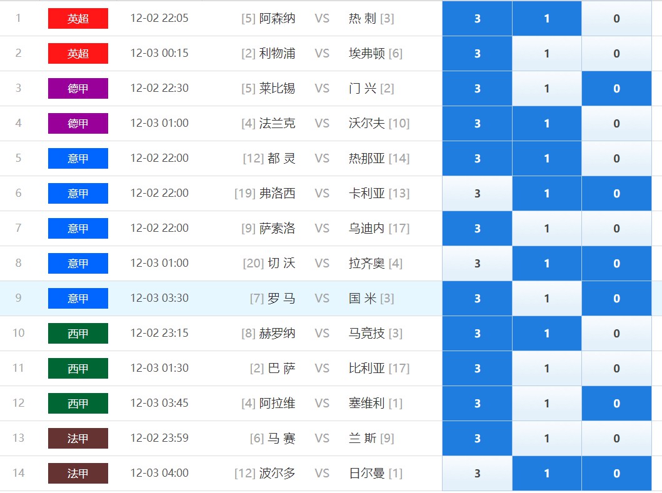Select the 1 pick for 罗马 vs 国米
The height and width of the screenshot is (493, 662).
pyautogui.click(x=547, y=299)
